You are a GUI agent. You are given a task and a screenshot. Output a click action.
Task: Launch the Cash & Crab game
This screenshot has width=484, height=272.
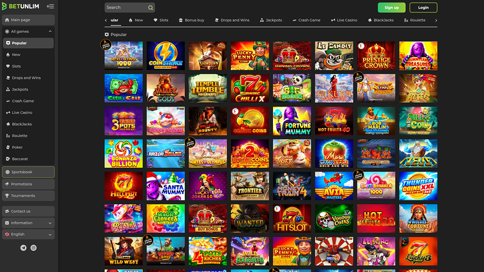click(x=123, y=88)
